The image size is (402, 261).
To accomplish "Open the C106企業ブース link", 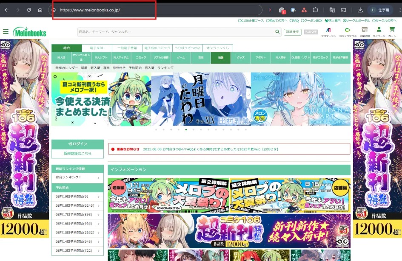I will [251, 20].
